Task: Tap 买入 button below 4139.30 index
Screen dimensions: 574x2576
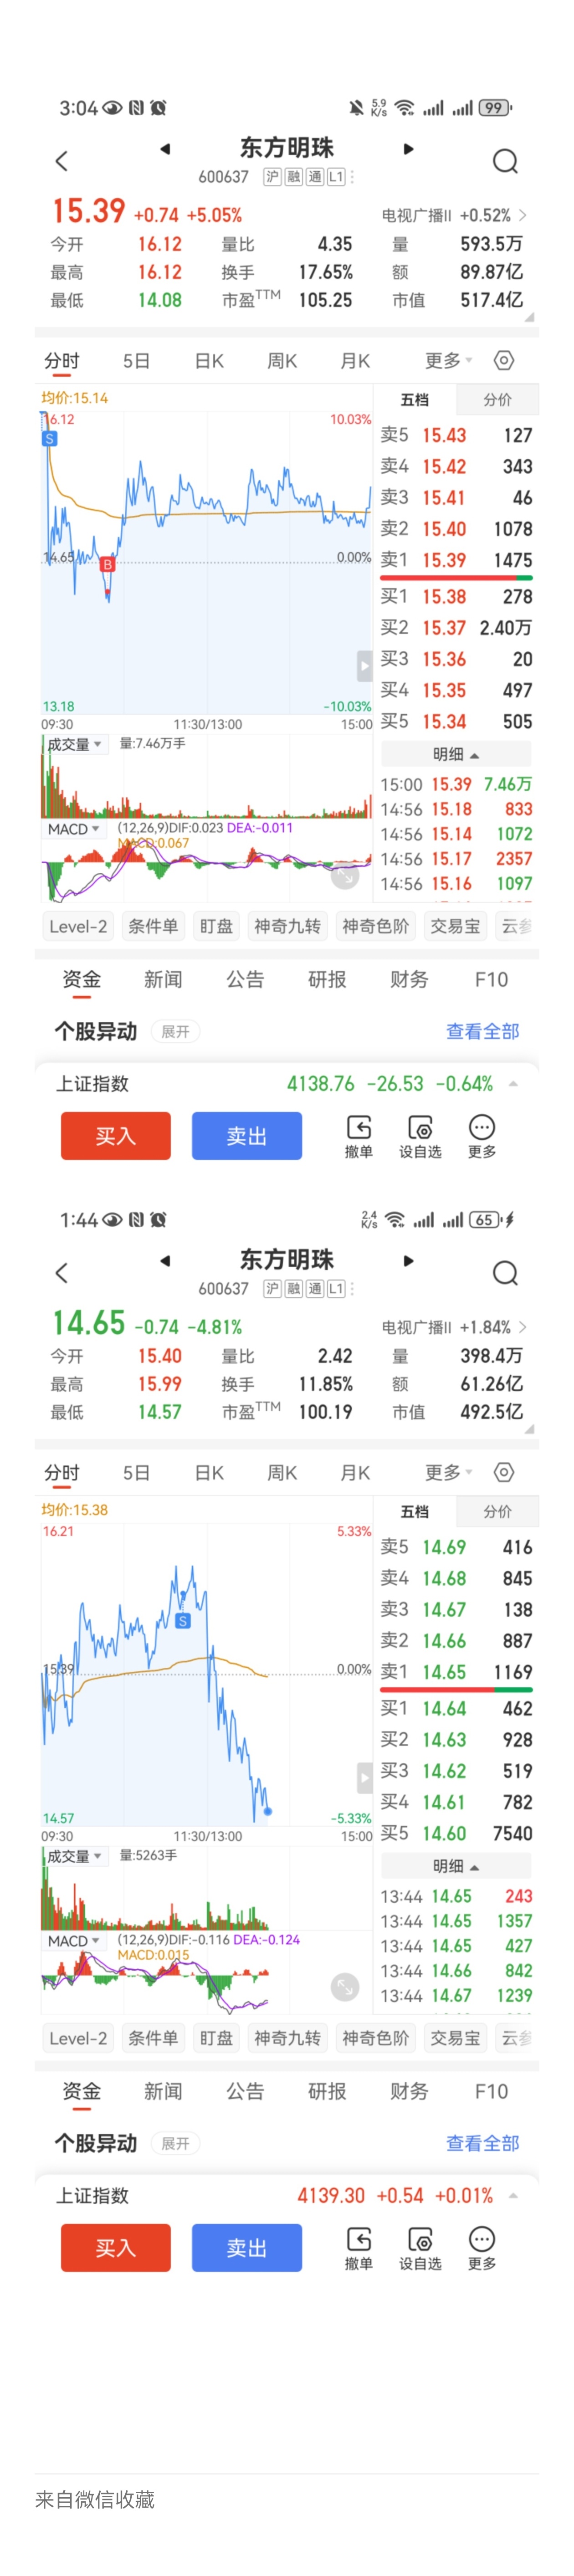Action: click(116, 2248)
